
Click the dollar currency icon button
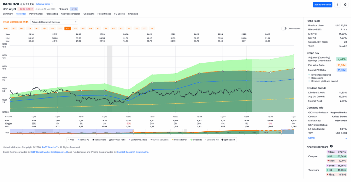[x=337, y=5]
